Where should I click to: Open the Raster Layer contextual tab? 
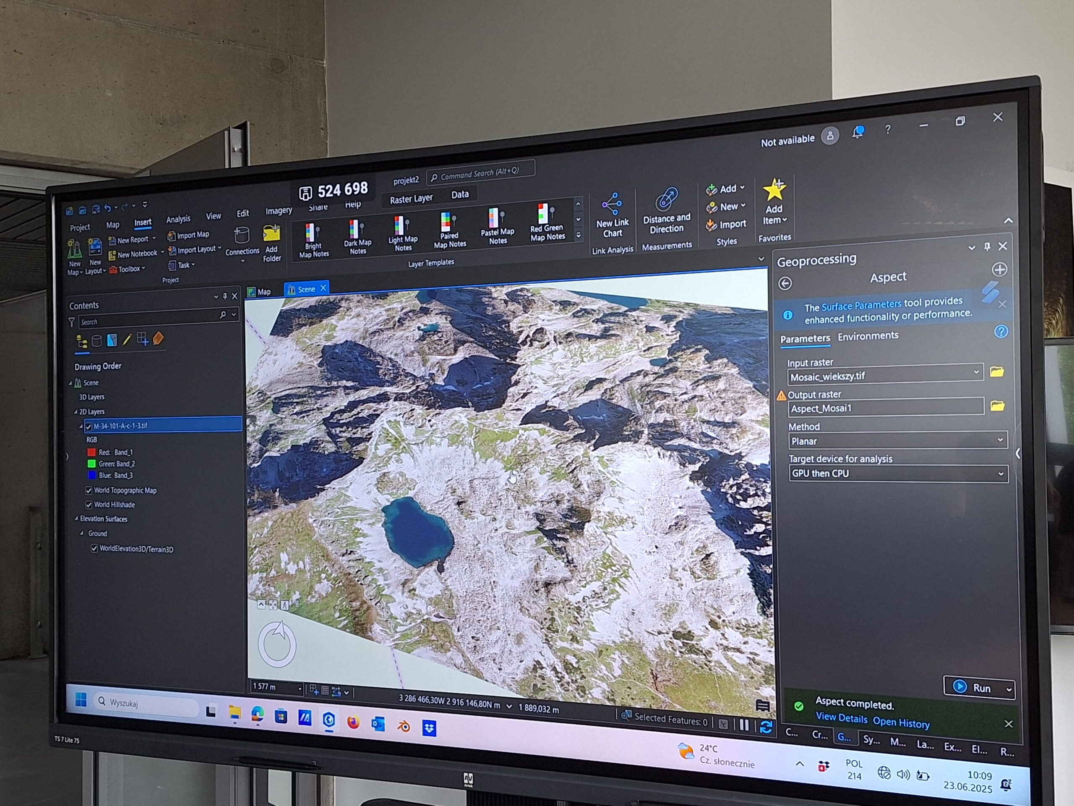[x=411, y=199]
